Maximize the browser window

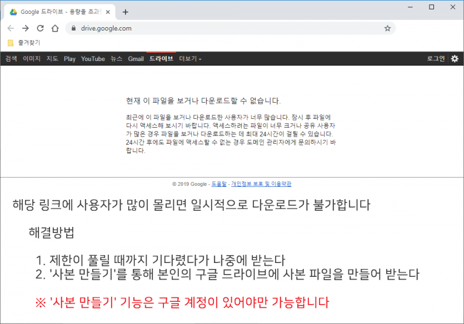(x=431, y=7)
